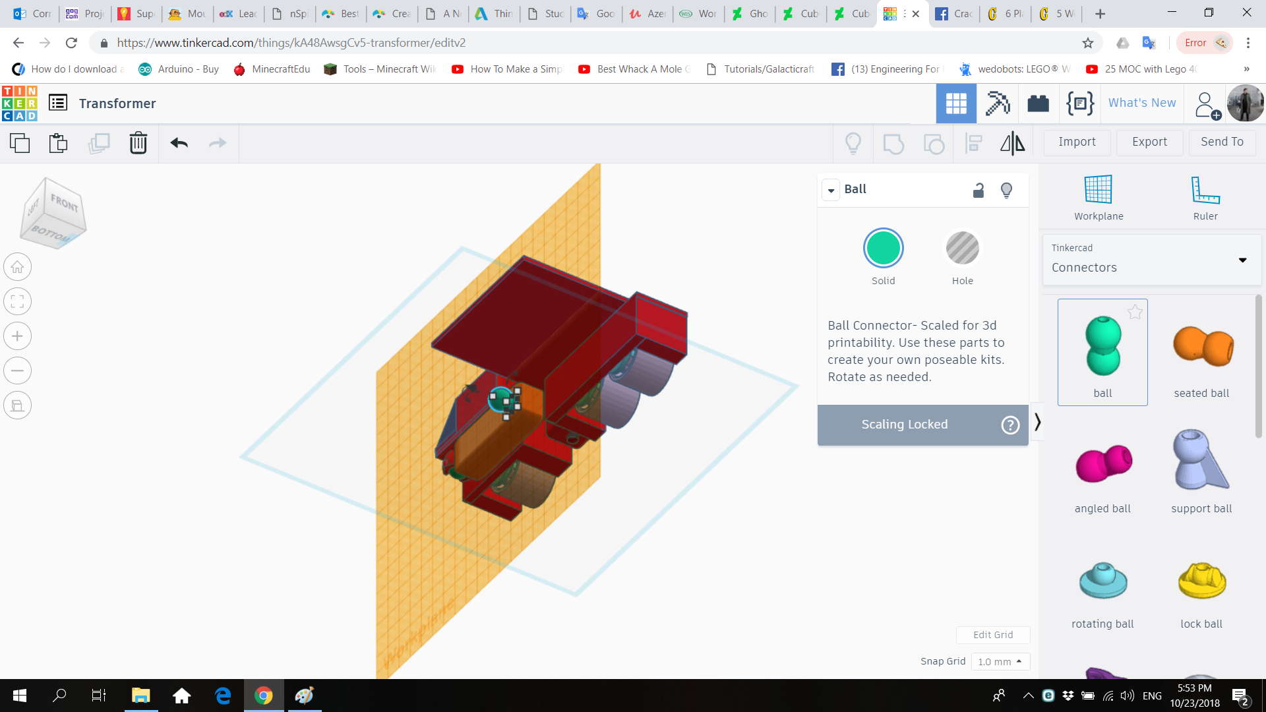Viewport: 1266px width, 712px height.
Task: Select the Mirror tool icon
Action: point(1012,143)
